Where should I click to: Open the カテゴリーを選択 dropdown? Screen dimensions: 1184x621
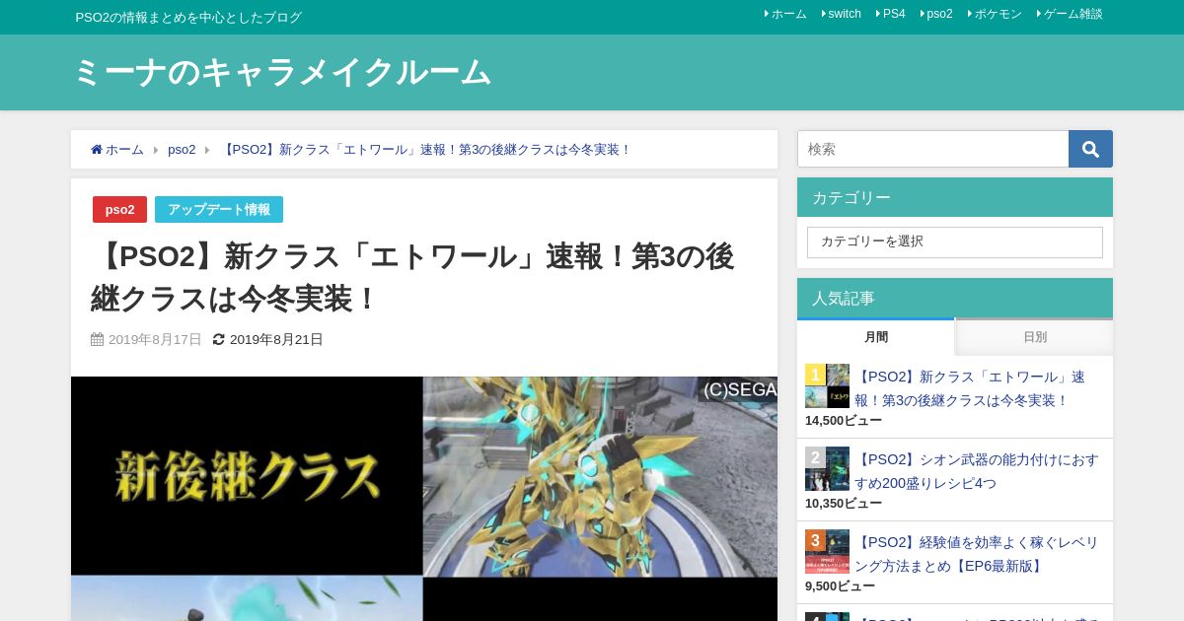point(955,242)
